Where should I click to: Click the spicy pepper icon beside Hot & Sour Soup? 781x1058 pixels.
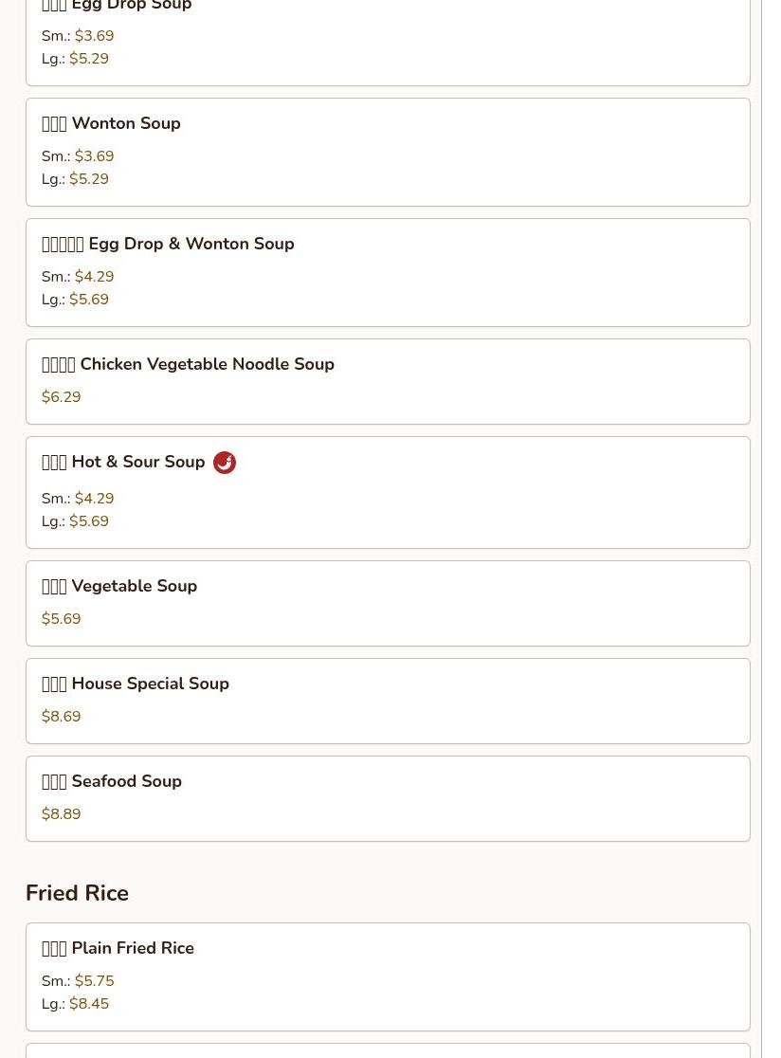pos(225,463)
